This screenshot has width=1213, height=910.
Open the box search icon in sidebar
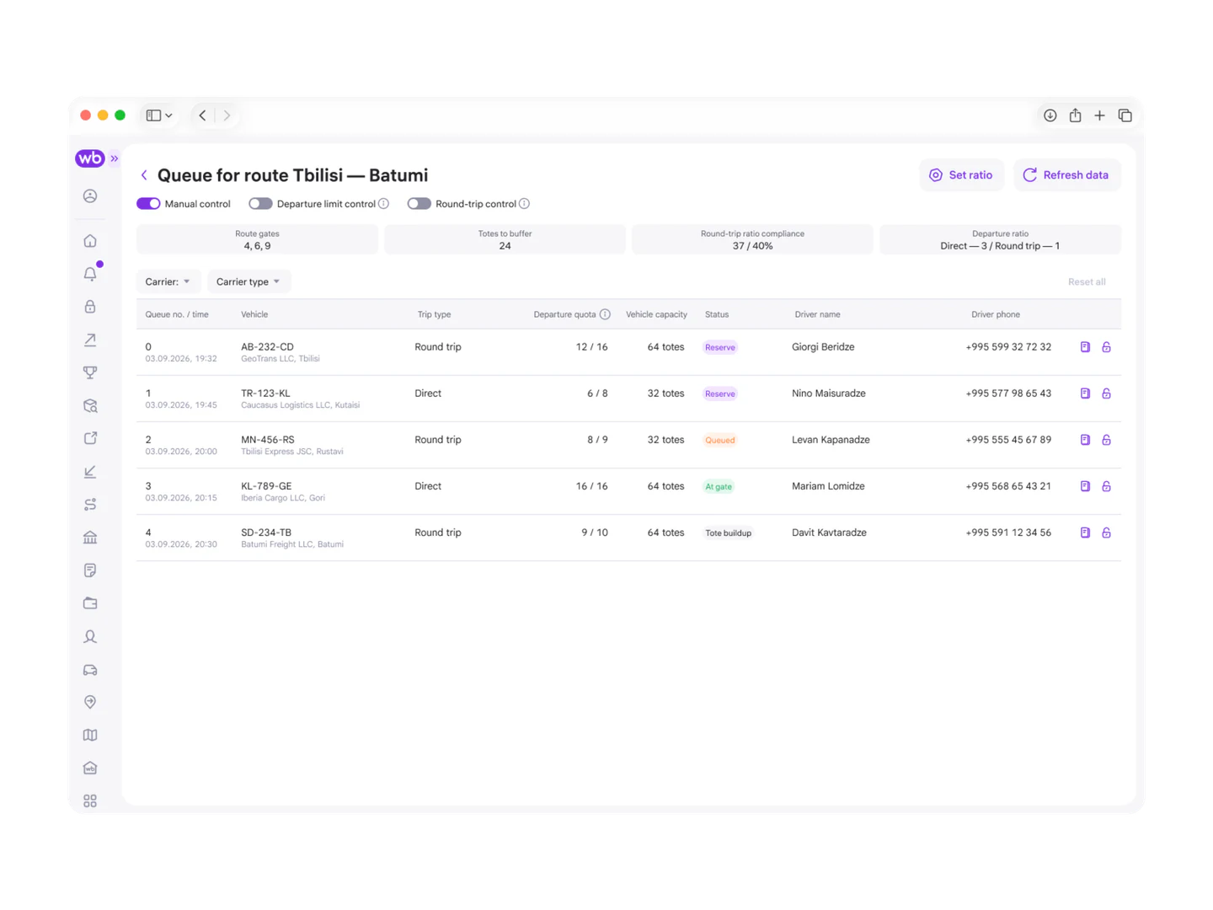(x=90, y=406)
